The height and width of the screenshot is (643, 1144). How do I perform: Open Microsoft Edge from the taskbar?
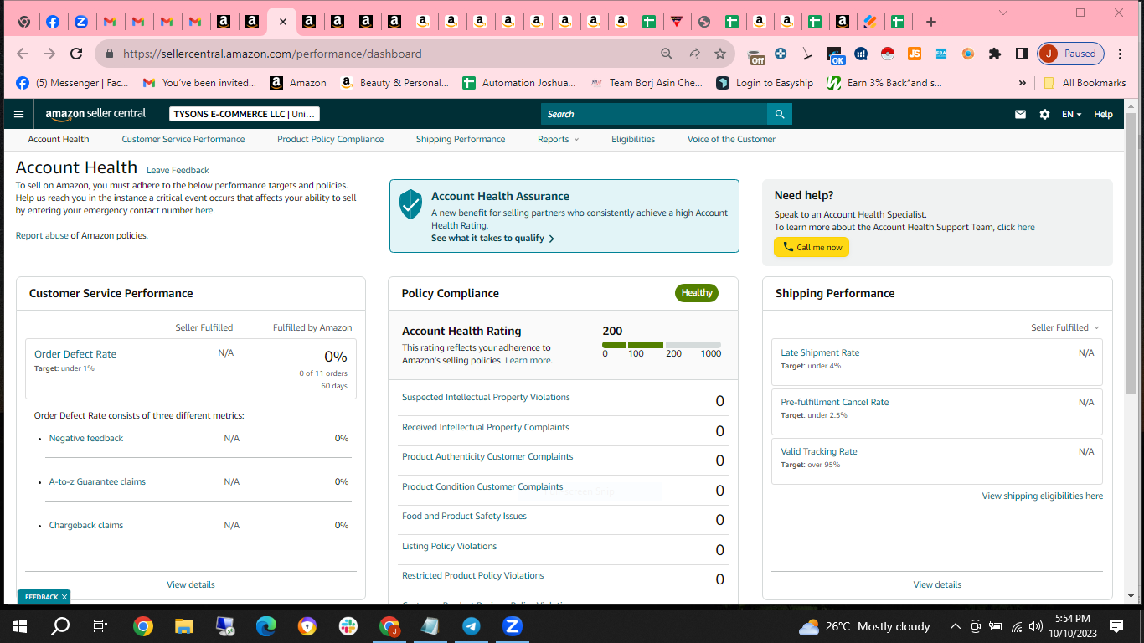pyautogui.click(x=265, y=626)
